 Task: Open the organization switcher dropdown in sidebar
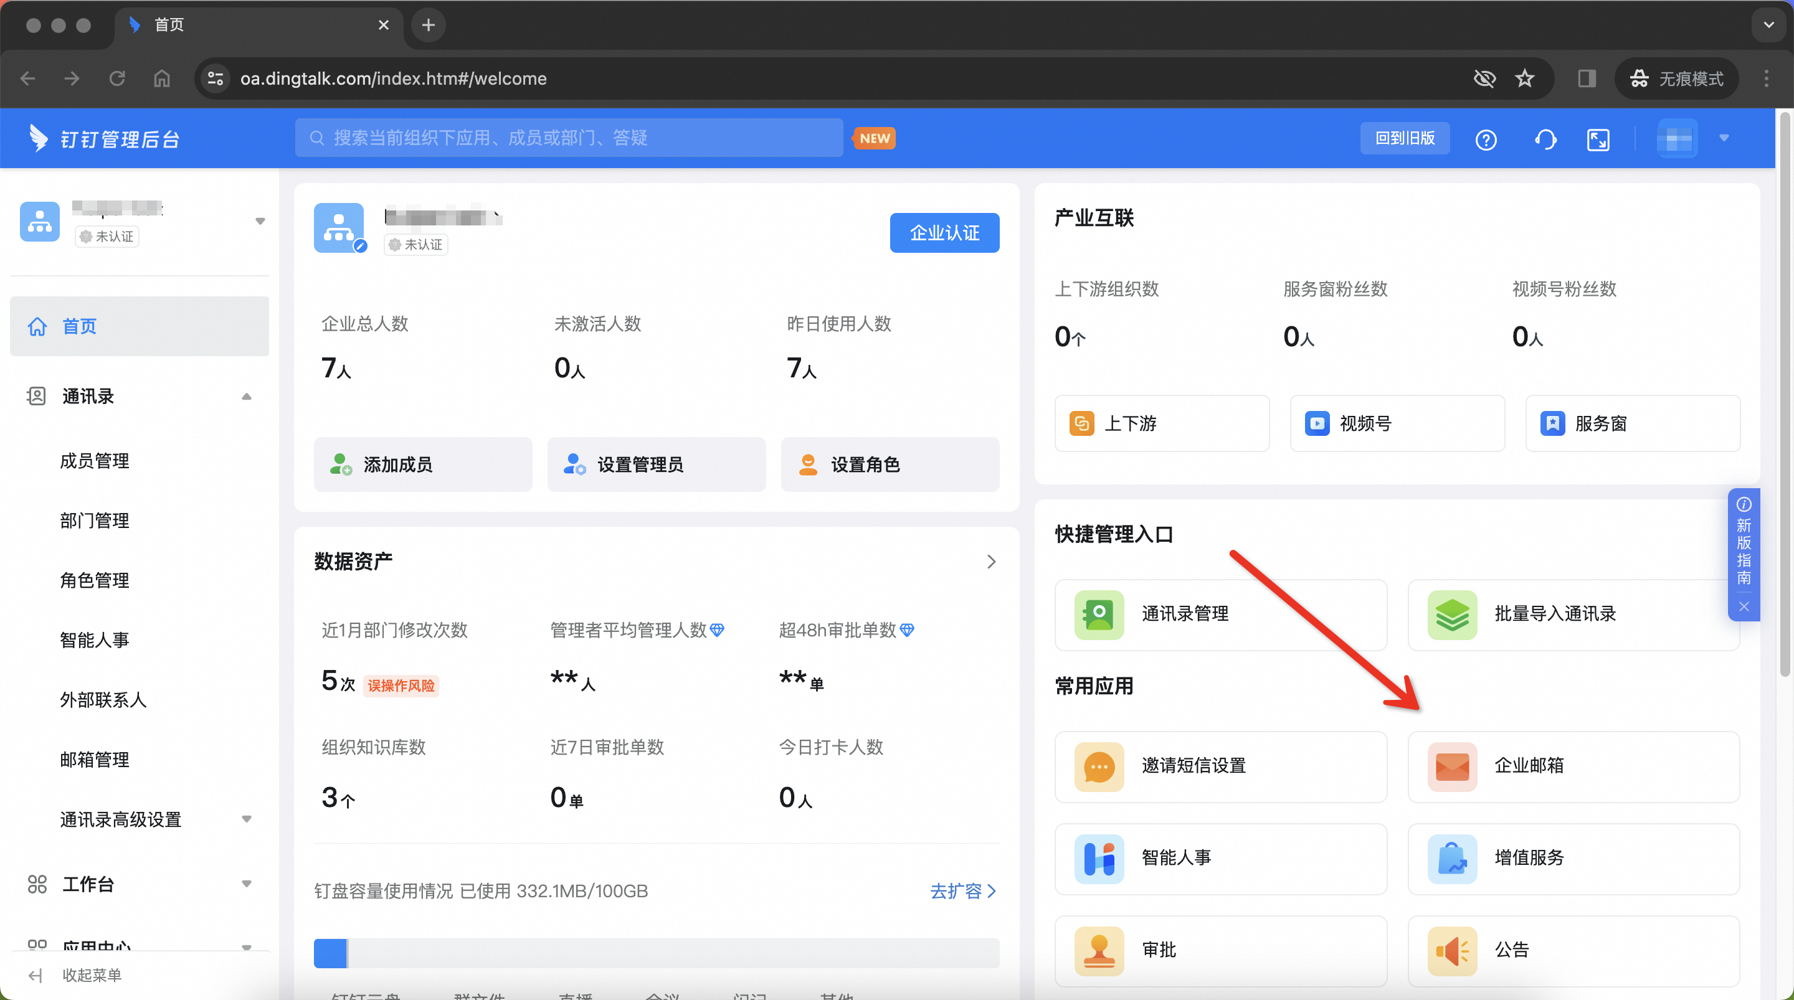[x=260, y=222]
